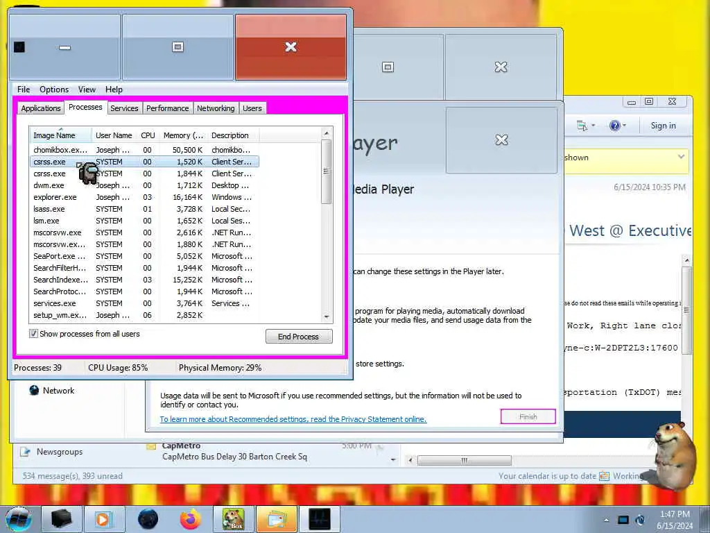This screenshot has width=710, height=533.
Task: Sort by the Memory column header
Action: click(x=183, y=135)
